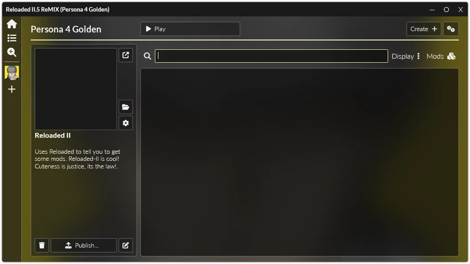Click the Reloaded II mod preview image
470x264 pixels.
[76, 89]
